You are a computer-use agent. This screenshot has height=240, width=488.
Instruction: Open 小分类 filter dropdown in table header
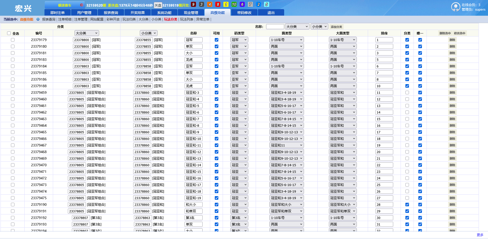click(149, 33)
